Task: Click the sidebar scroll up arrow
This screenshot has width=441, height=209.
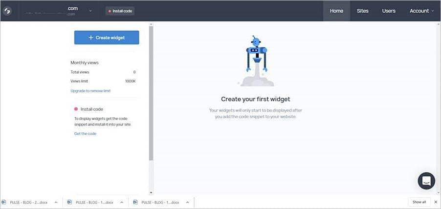Action: tap(151, 24)
